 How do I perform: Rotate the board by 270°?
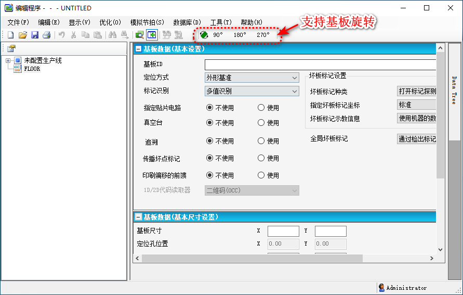(x=263, y=35)
